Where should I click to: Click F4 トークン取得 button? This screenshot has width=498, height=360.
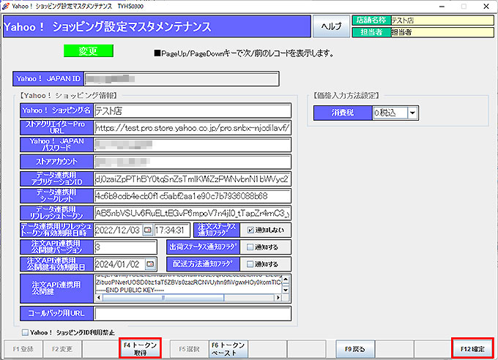click(x=140, y=348)
